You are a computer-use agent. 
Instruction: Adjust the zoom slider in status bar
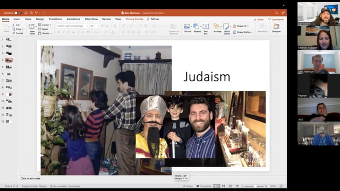[x=255, y=186]
